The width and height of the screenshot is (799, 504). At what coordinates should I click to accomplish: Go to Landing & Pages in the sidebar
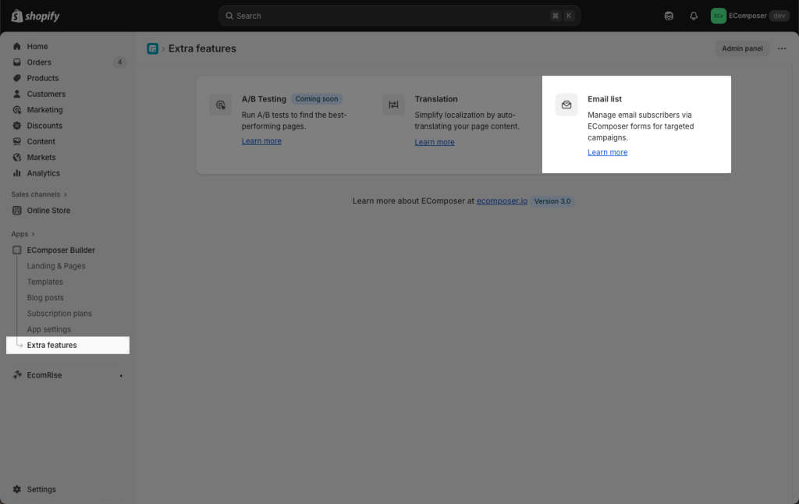coord(56,266)
